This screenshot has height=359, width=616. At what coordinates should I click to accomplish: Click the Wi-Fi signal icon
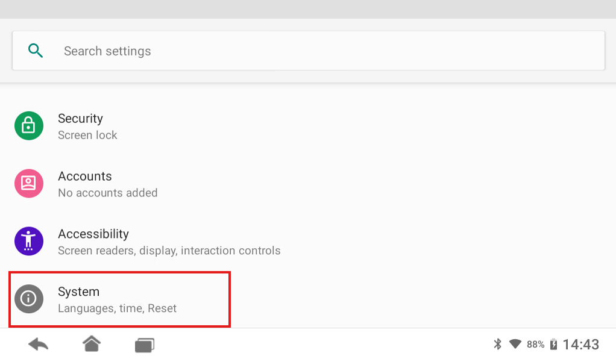515,344
